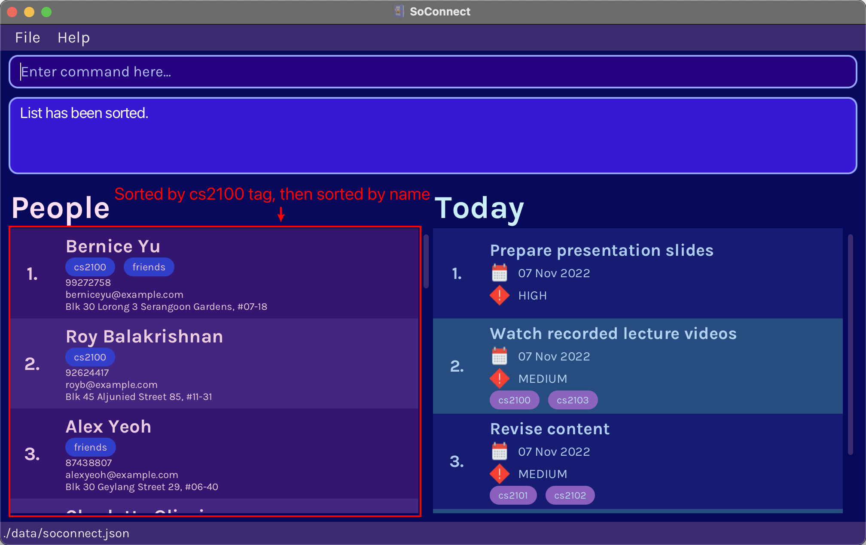Click calendar icon under Watch recorded lecture videos
The height and width of the screenshot is (545, 866).
[499, 356]
